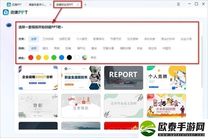Select the 选模板生成PPT tab
208x138 pixels.
tap(65, 5)
